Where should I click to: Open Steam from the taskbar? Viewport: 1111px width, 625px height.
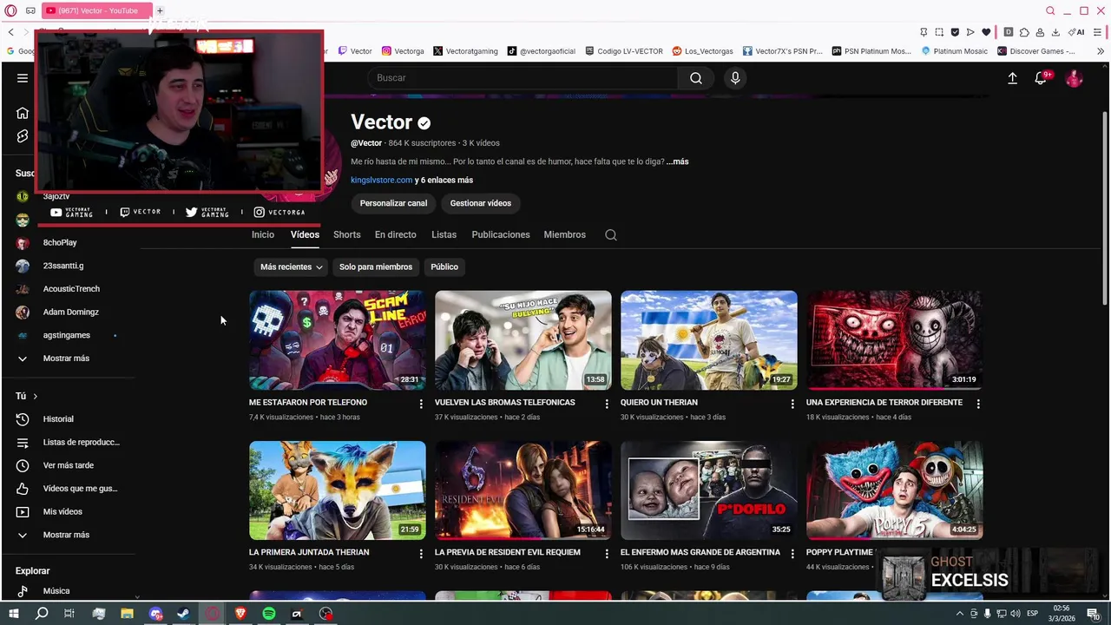tap(184, 614)
